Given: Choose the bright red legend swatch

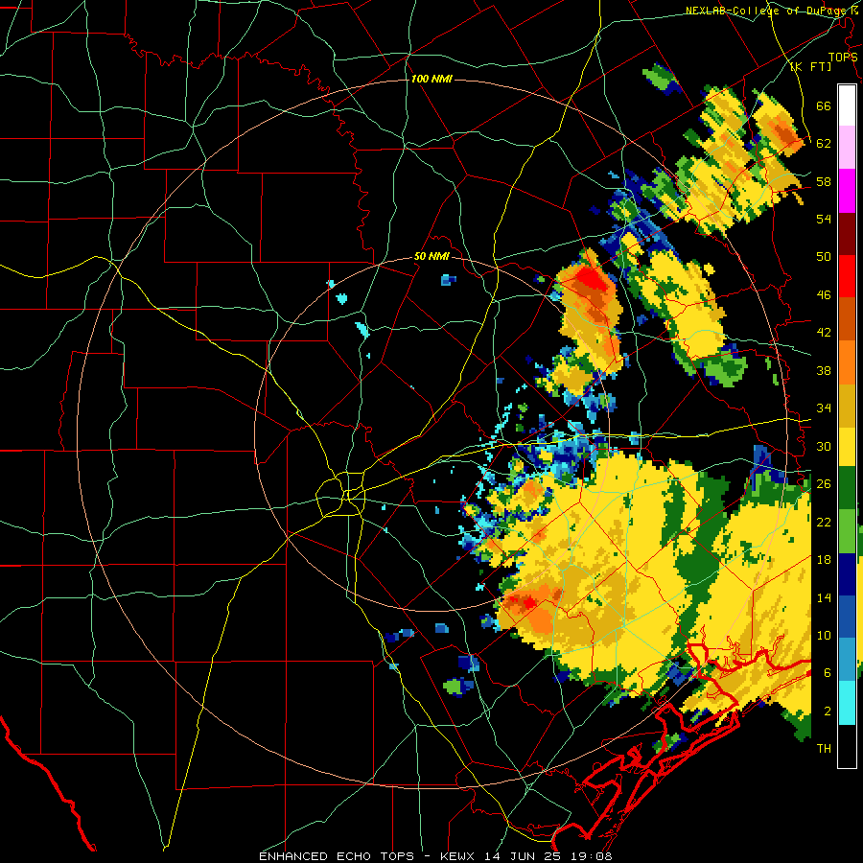Looking at the screenshot, I should point(847,277).
